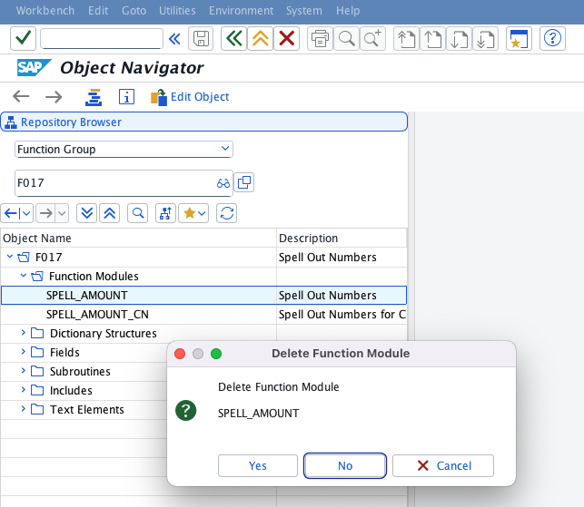Click the SAP logo

point(34,67)
